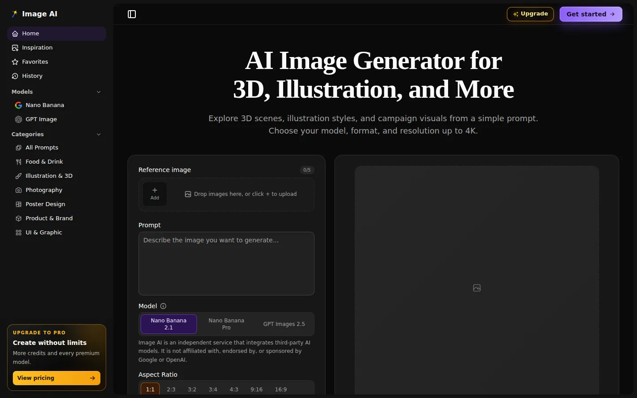Image resolution: width=637 pixels, height=398 pixels.
Task: Click the Image AI magic wand logo
Action: 15,14
